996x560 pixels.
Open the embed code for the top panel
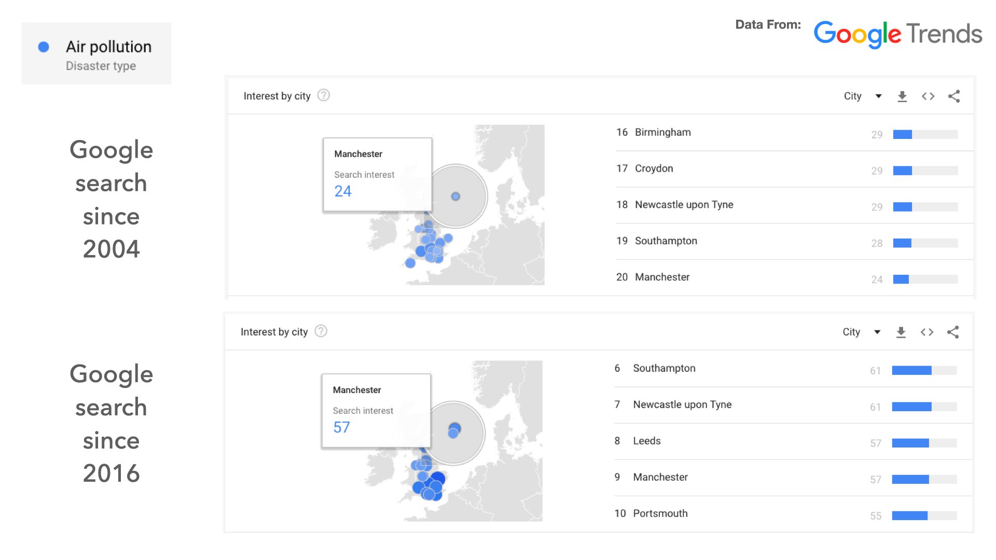928,96
